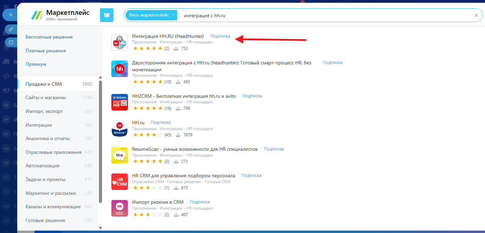Screen dimensions: 485x233
Task: Open the ResumeScan yellow app icon
Action: point(120,155)
